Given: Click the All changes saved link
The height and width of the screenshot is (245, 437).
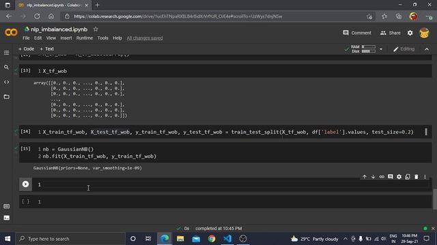Looking at the screenshot, I should 145,38.
